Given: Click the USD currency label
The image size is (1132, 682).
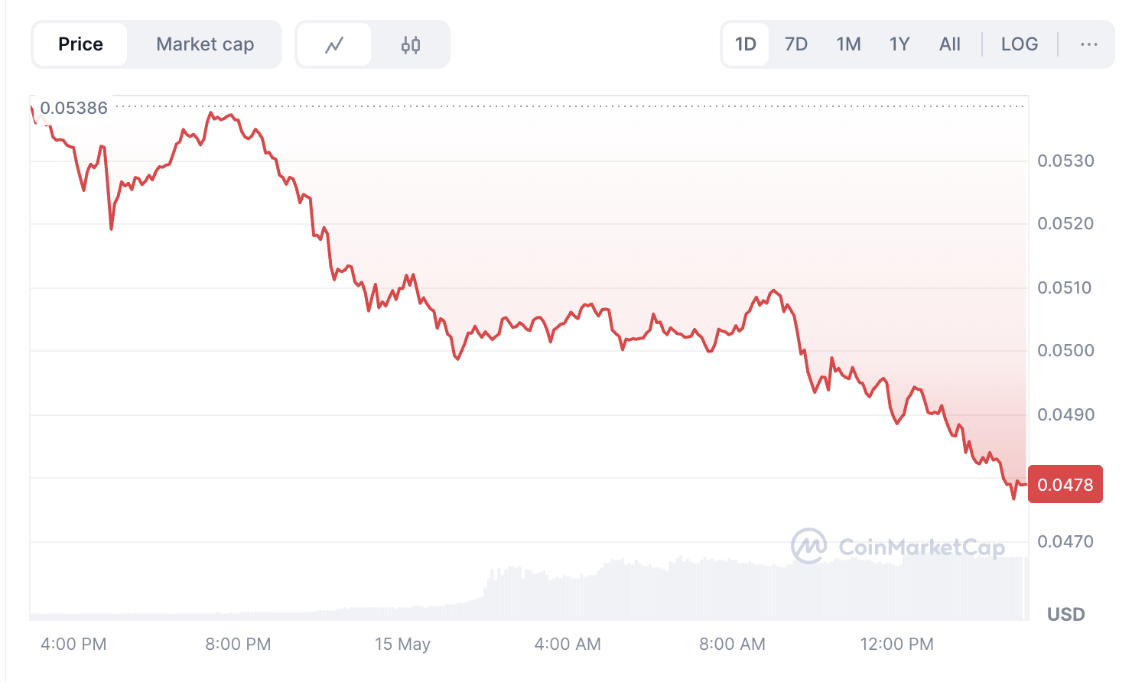Looking at the screenshot, I should click(x=1066, y=614).
